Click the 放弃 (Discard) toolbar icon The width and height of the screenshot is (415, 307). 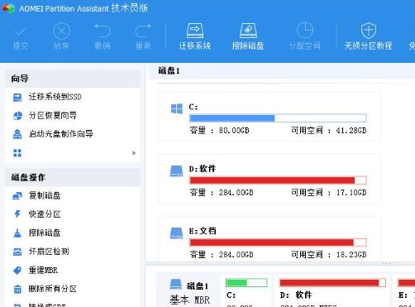(61, 31)
